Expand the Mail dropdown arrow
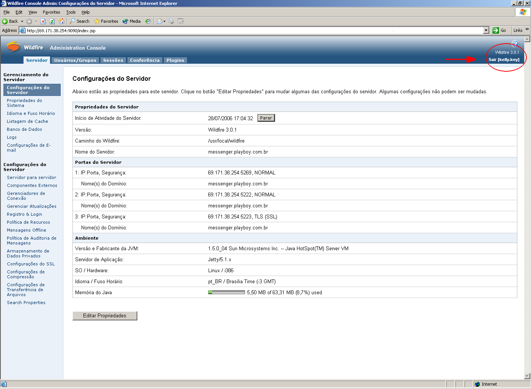 click(x=164, y=21)
